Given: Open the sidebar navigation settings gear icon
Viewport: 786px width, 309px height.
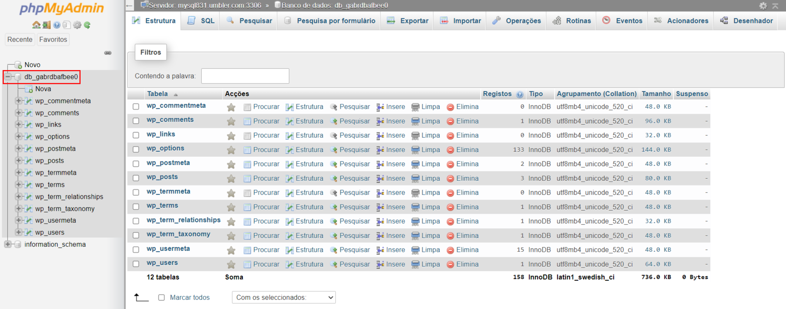Looking at the screenshot, I should tap(77, 25).
